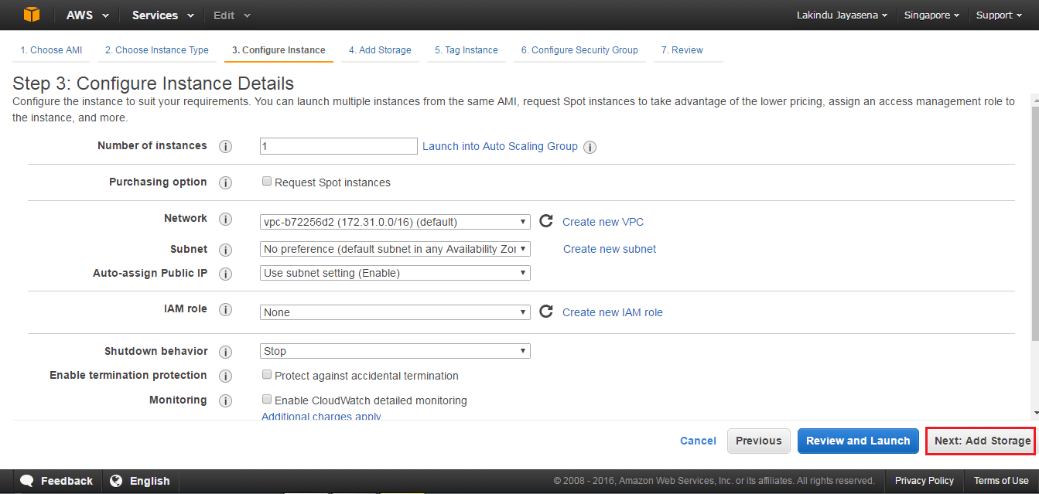Open the Support menu
This screenshot has height=494, width=1039.
999,15
